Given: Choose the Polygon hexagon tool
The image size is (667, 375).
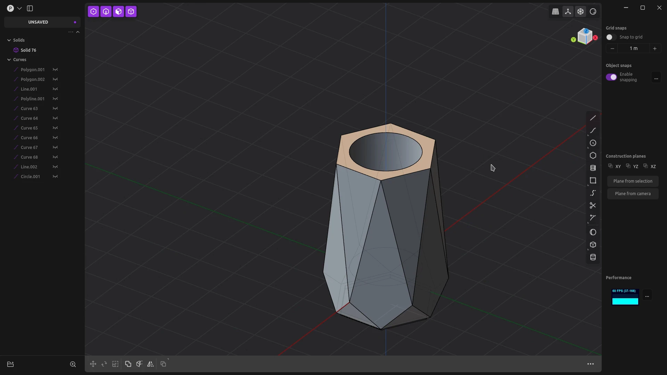Looking at the screenshot, I should 593,156.
